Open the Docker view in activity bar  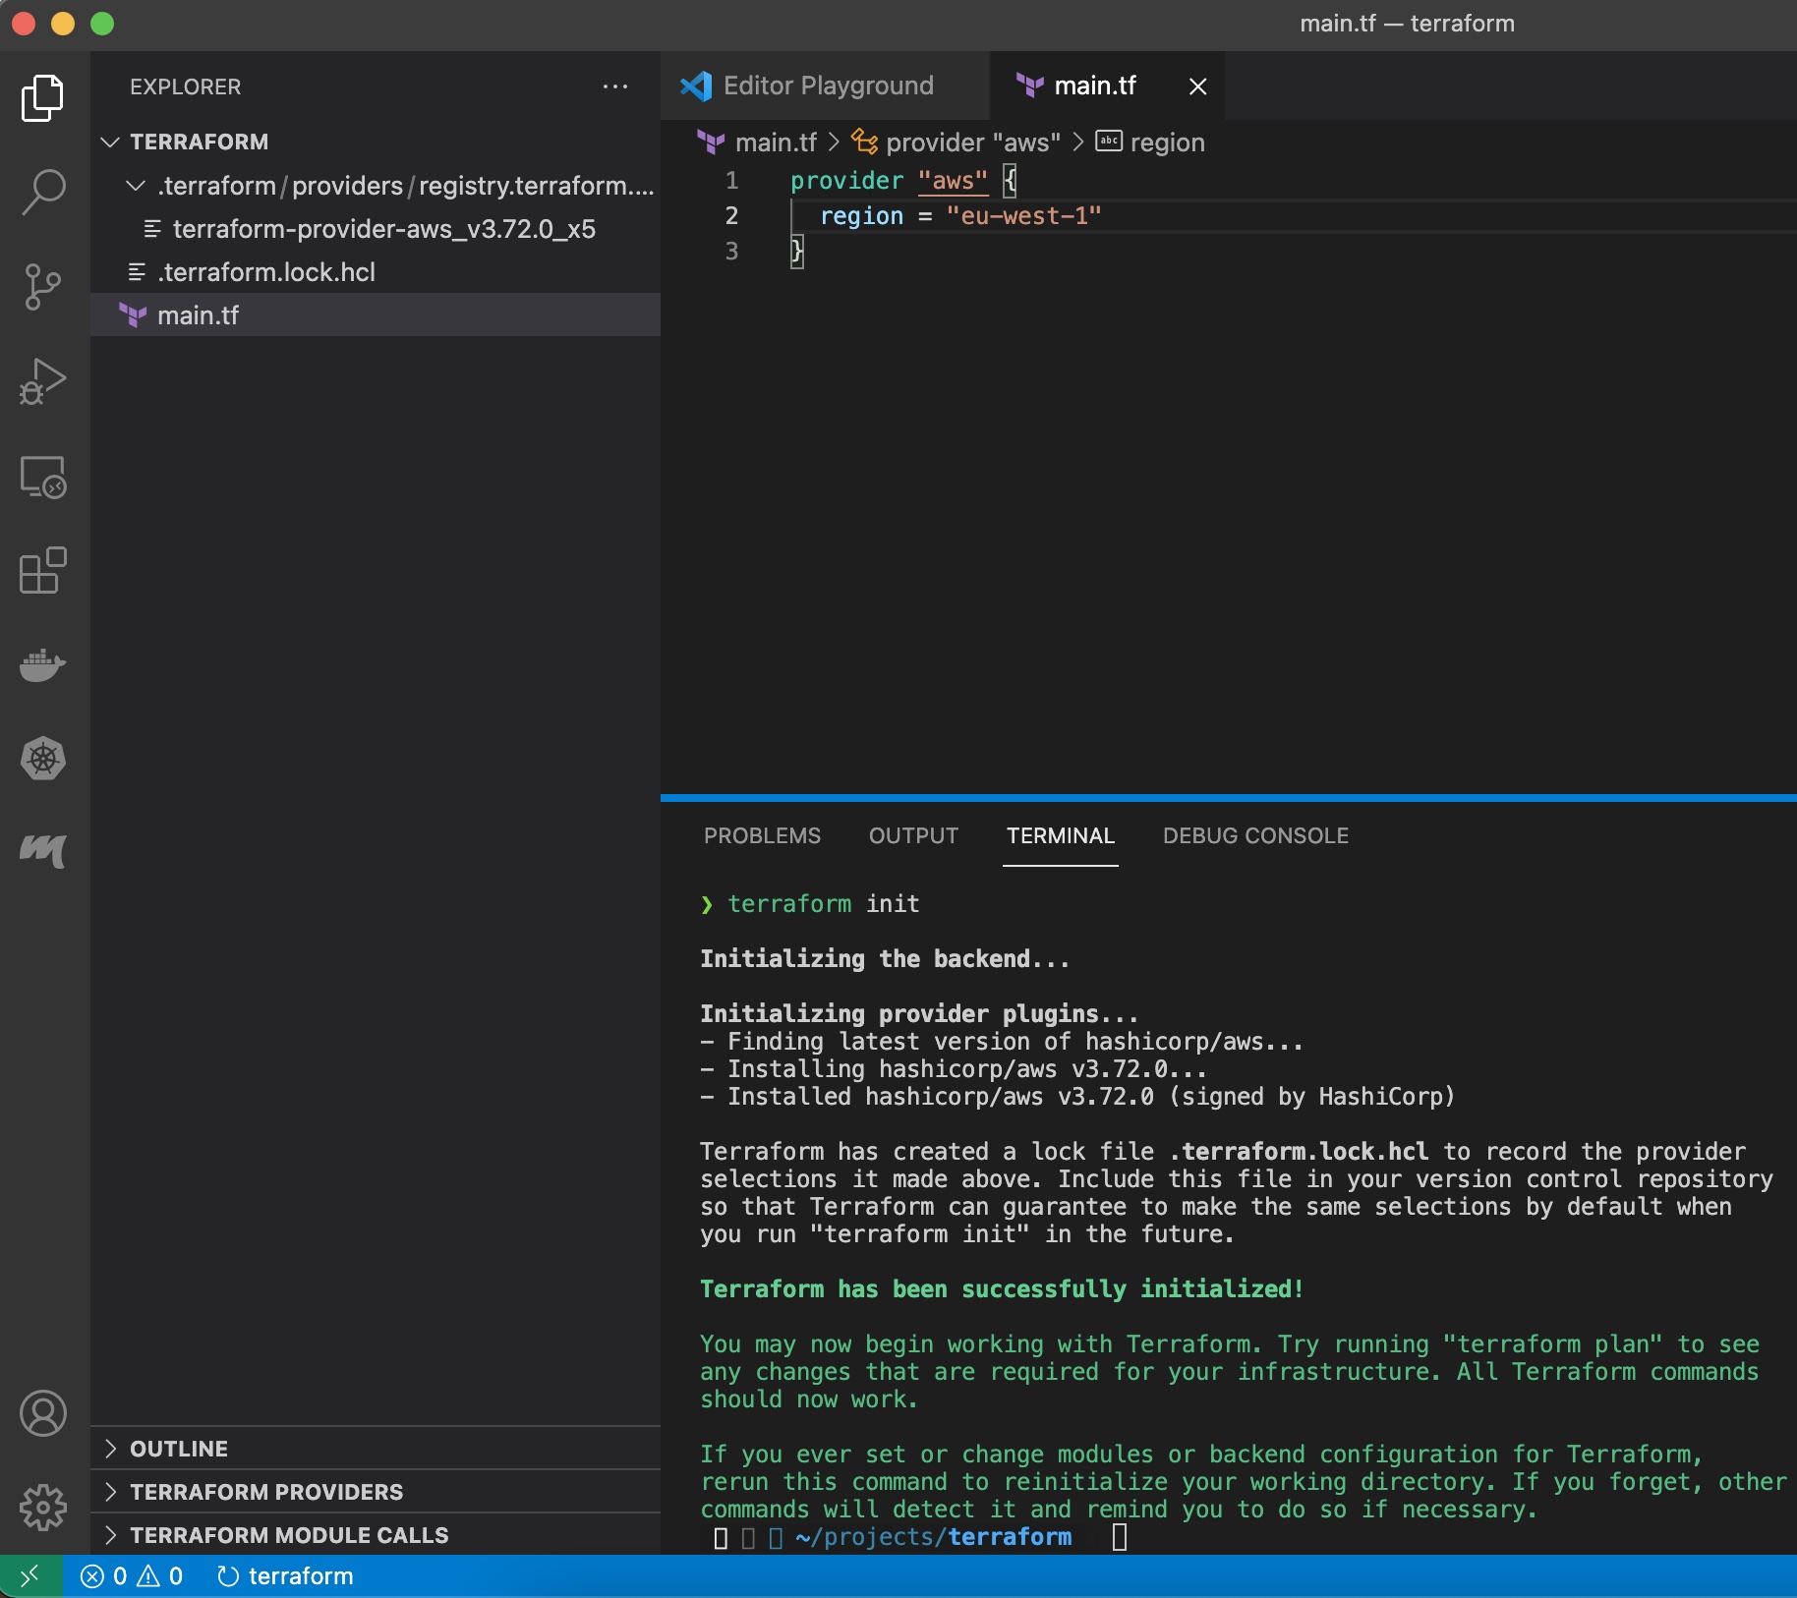coord(43,665)
